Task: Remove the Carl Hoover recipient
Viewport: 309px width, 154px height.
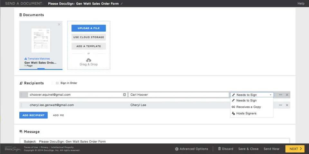Action: pos(287,95)
